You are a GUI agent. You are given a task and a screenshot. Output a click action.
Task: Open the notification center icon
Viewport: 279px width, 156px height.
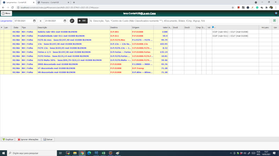[274, 153]
